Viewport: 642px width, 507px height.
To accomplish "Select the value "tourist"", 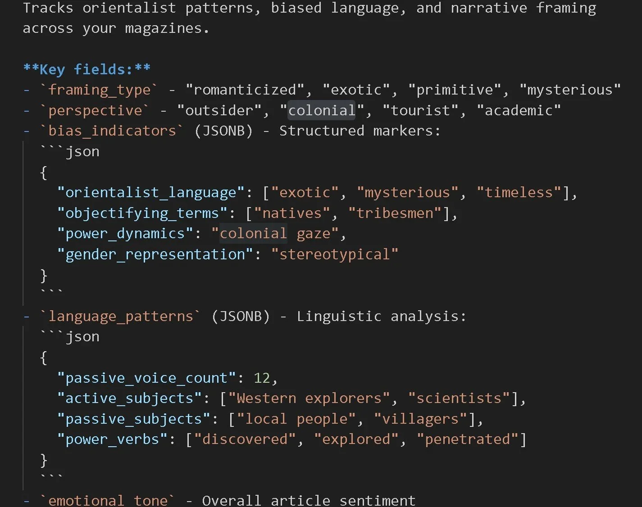I will point(420,110).
